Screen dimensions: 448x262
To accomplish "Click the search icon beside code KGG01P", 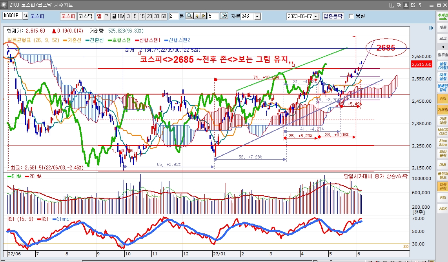I will 26,16.
